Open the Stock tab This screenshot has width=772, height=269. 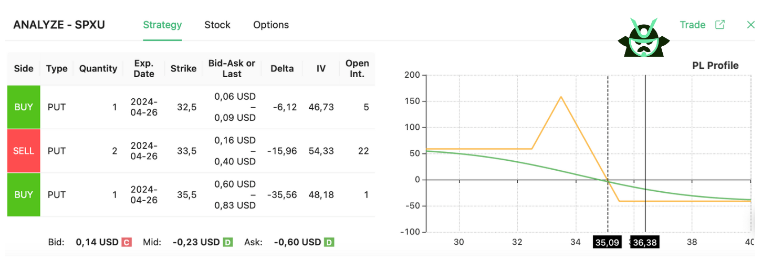[x=217, y=25]
